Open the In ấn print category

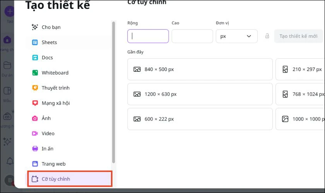pyautogui.click(x=68, y=149)
